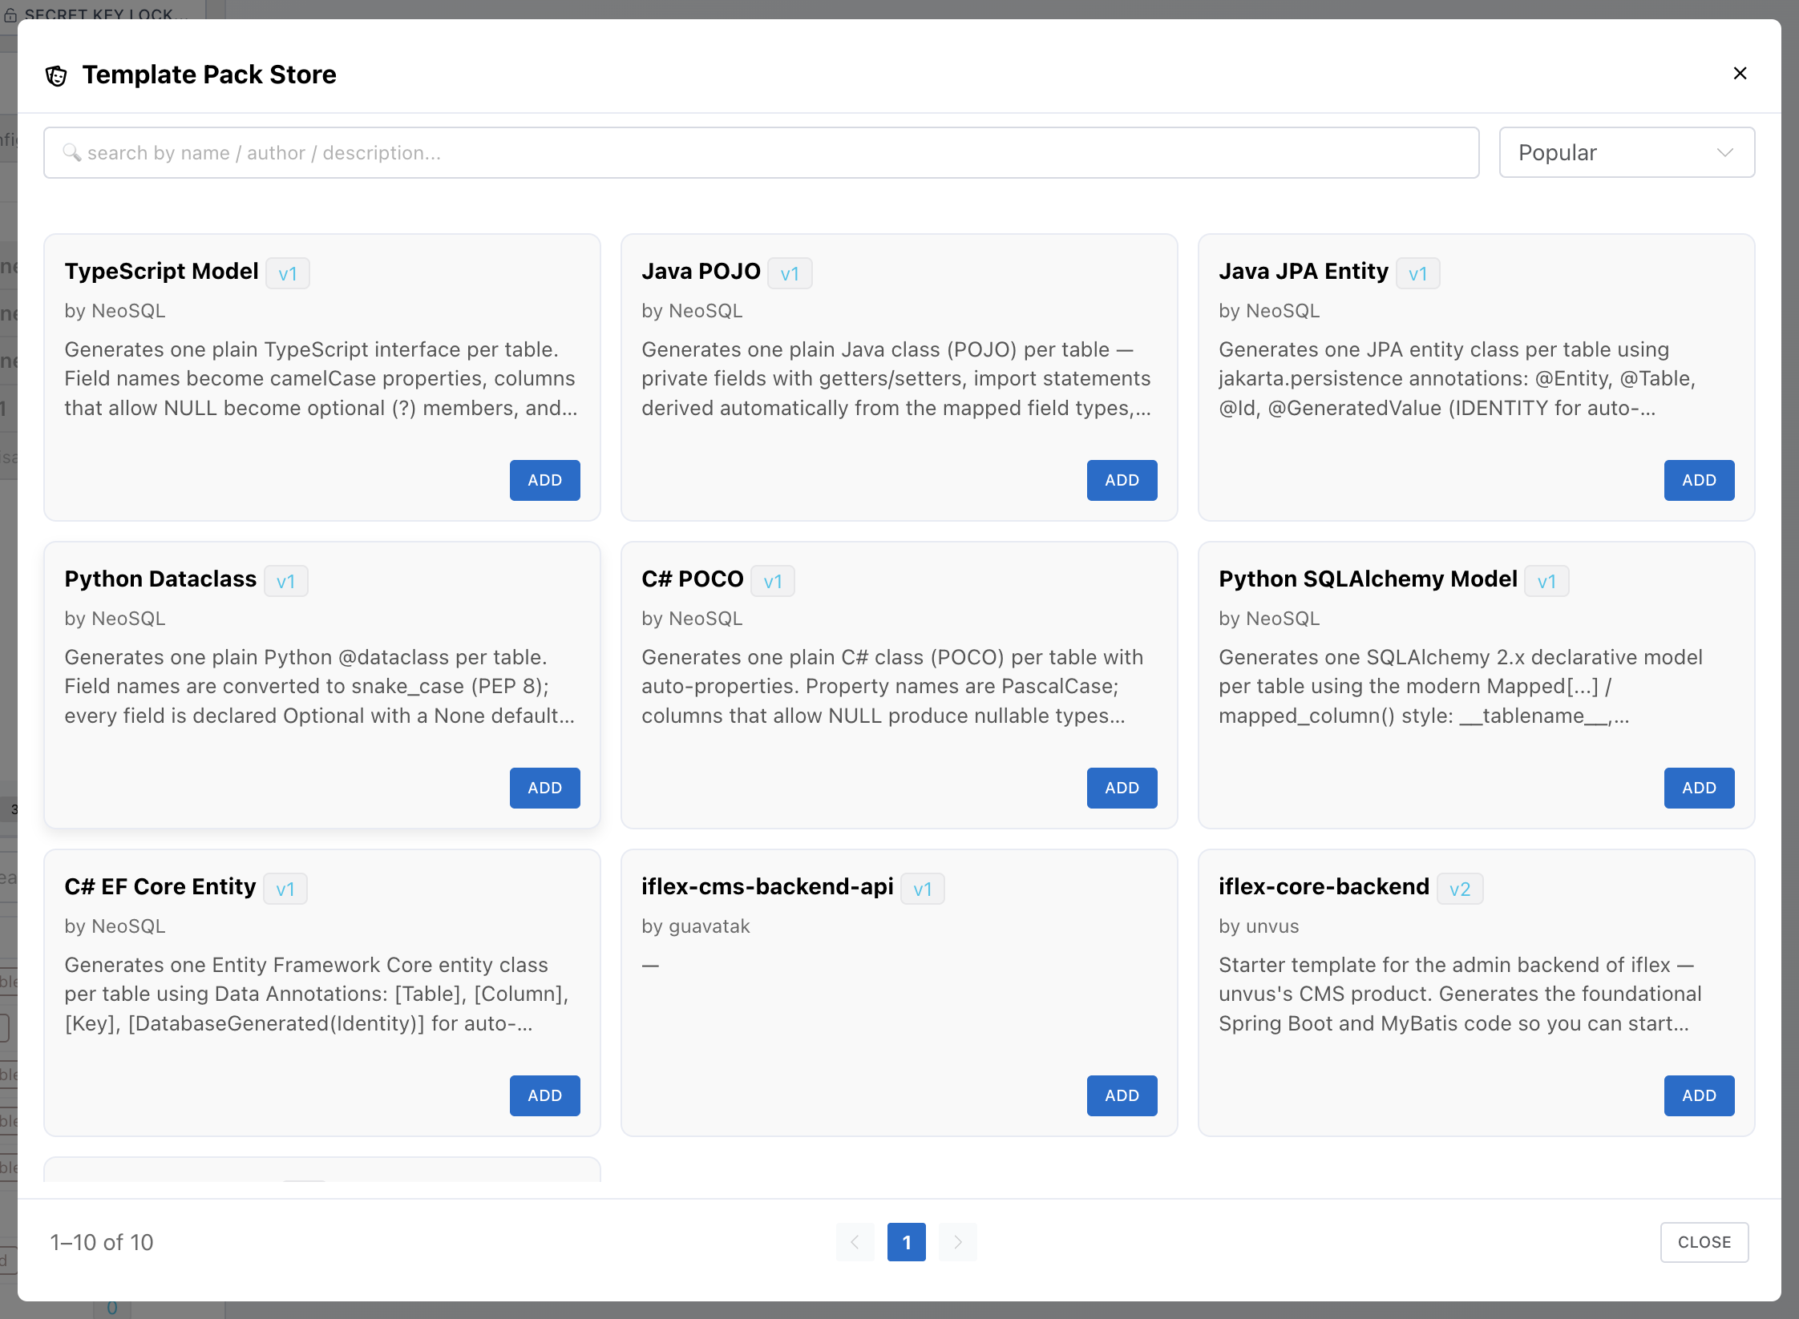Click the Python Dataclass description text
The height and width of the screenshot is (1319, 1799).
(x=320, y=686)
